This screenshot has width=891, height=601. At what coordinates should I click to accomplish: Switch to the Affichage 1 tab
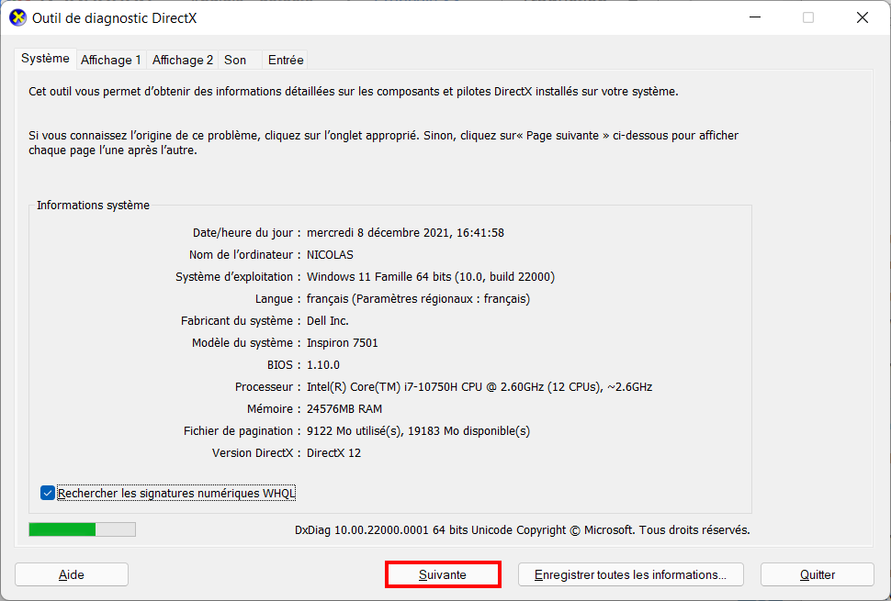click(x=111, y=61)
